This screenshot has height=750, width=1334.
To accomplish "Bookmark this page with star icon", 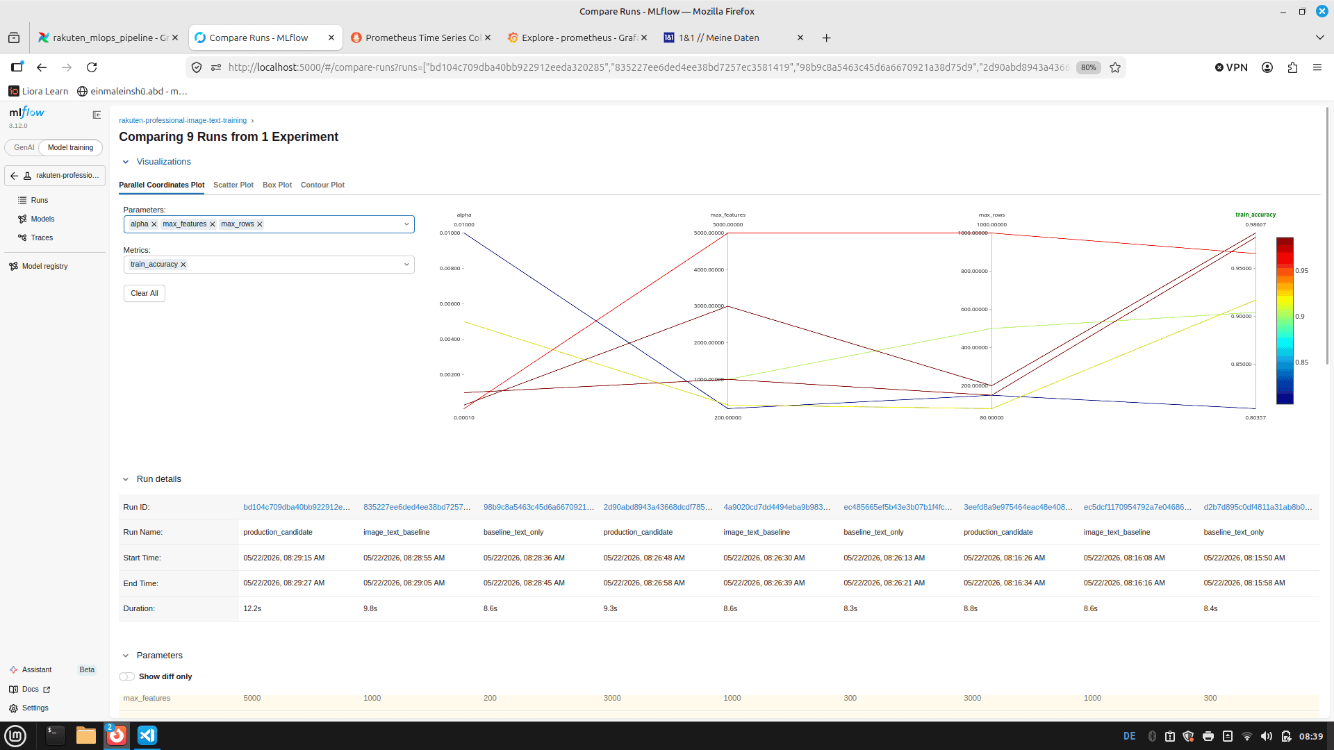I will coord(1115,67).
